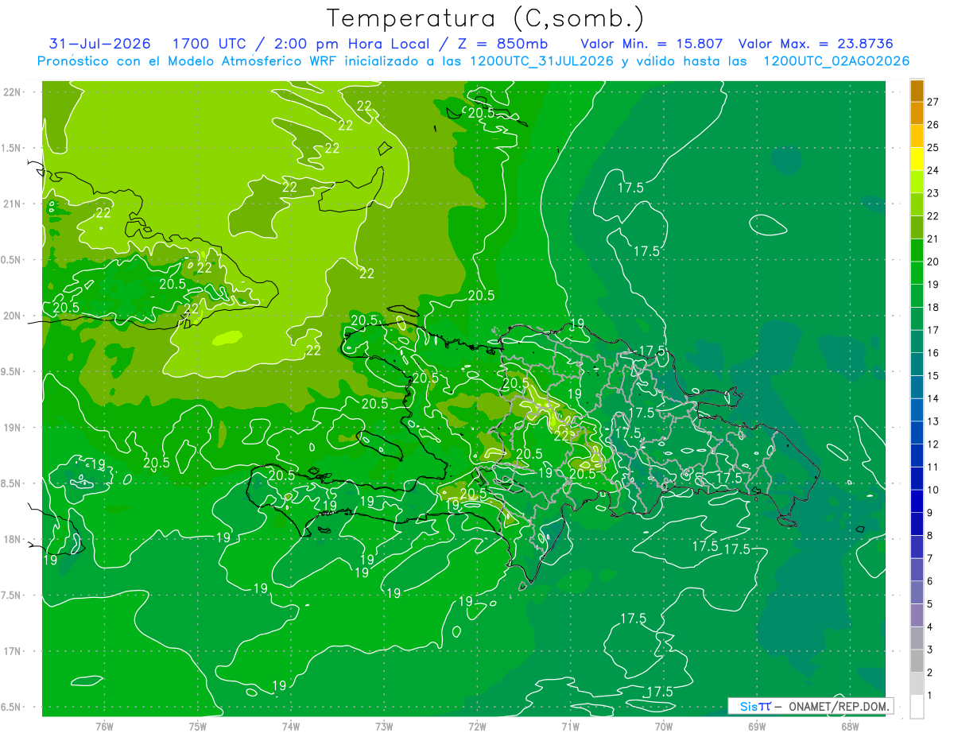Click the '10' label on the color scale
The height and width of the screenshot is (737, 954).
point(933,490)
